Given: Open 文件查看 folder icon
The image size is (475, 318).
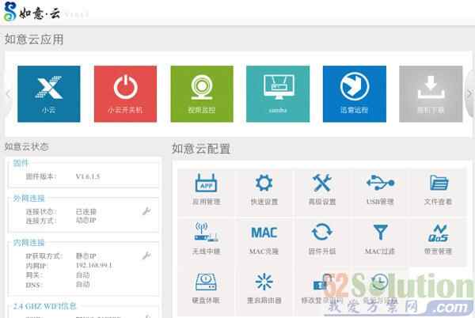Looking at the screenshot, I should (439, 191).
